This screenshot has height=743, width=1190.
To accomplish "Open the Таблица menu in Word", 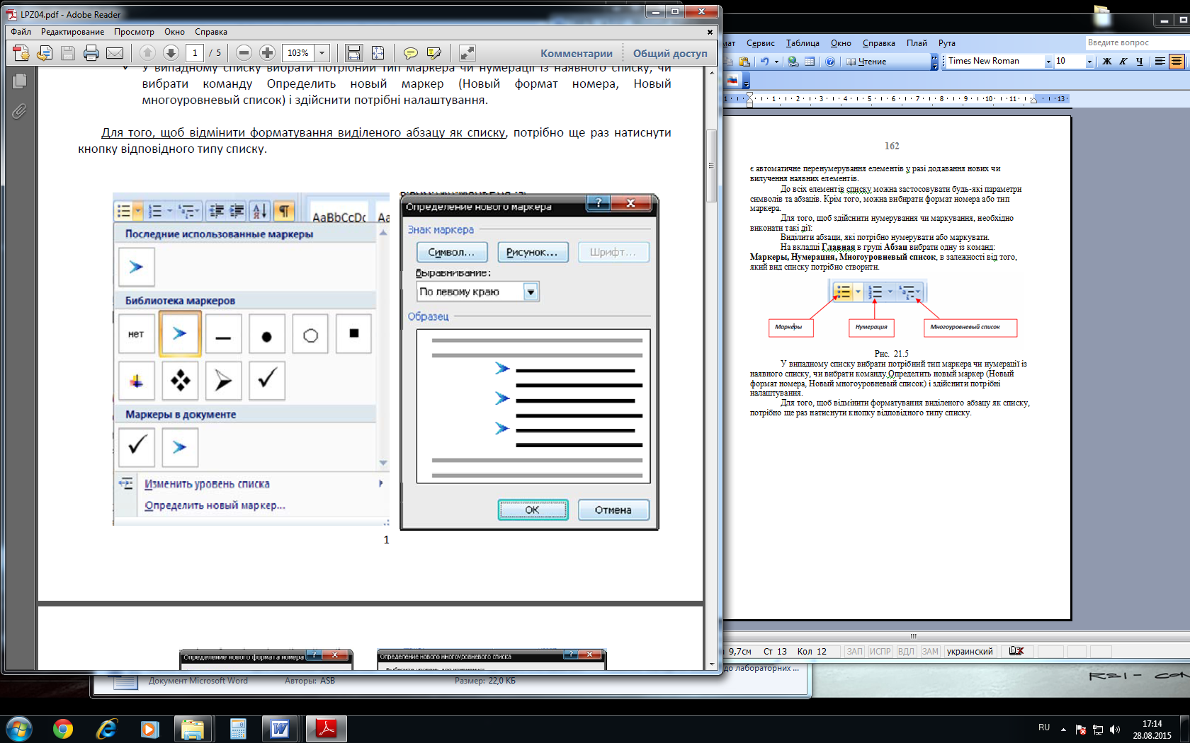I will point(803,43).
